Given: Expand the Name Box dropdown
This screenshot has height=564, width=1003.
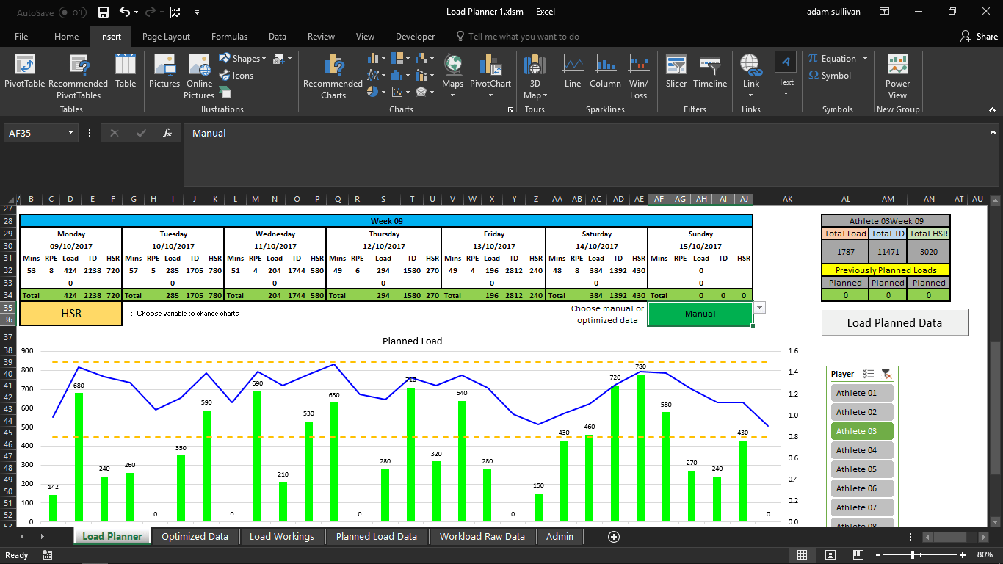Looking at the screenshot, I should (71, 133).
